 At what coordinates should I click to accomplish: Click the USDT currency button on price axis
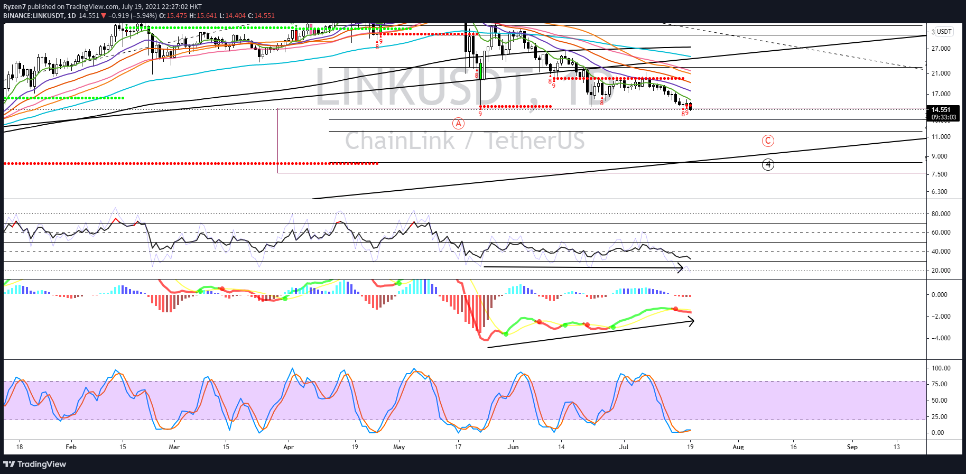[944, 32]
